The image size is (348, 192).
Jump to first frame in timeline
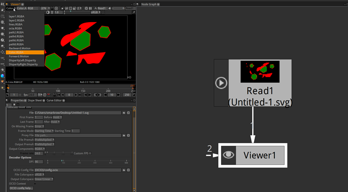[59, 95]
